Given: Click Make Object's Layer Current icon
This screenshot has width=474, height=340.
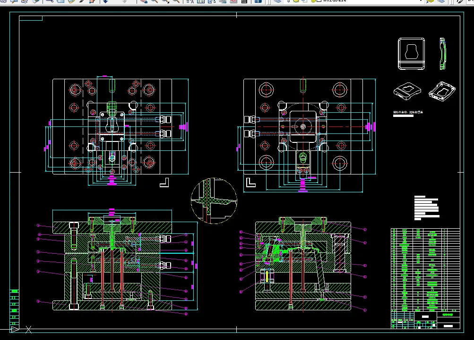Looking at the screenshot, I should click(x=430, y=1).
